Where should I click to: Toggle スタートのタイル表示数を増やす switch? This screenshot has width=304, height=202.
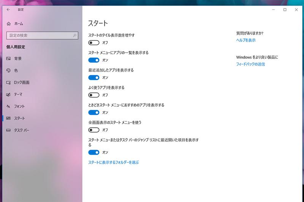click(94, 42)
